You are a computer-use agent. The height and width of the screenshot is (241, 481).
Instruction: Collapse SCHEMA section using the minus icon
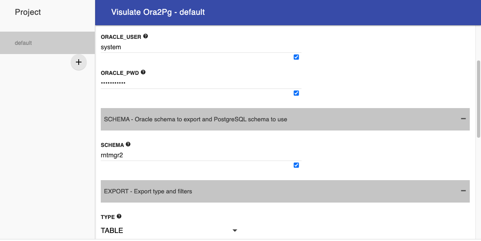pyautogui.click(x=463, y=119)
